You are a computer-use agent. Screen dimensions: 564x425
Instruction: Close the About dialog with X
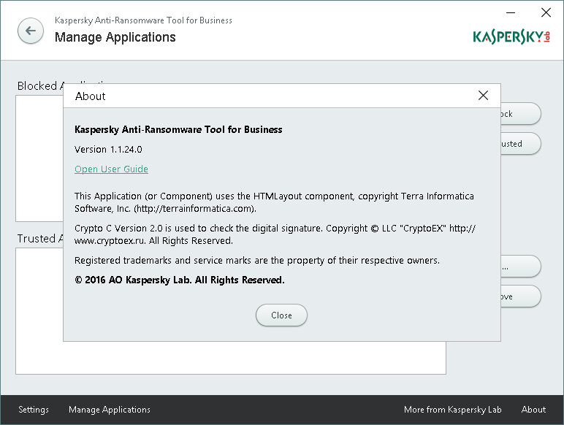[483, 96]
